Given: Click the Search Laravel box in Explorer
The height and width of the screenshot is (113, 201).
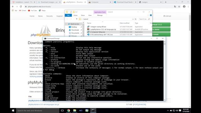Looking at the screenshot, I should tap(144, 19).
